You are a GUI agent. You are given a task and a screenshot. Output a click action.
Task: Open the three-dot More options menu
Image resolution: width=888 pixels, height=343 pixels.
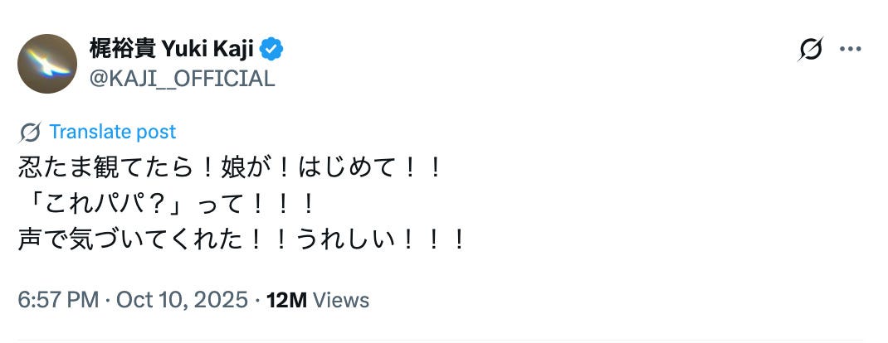(850, 50)
